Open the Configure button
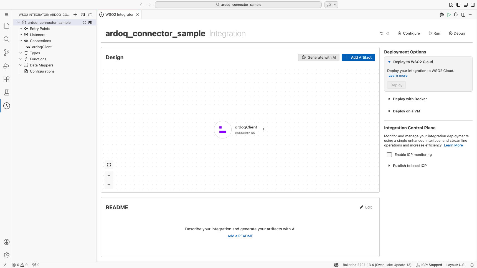 (409, 33)
